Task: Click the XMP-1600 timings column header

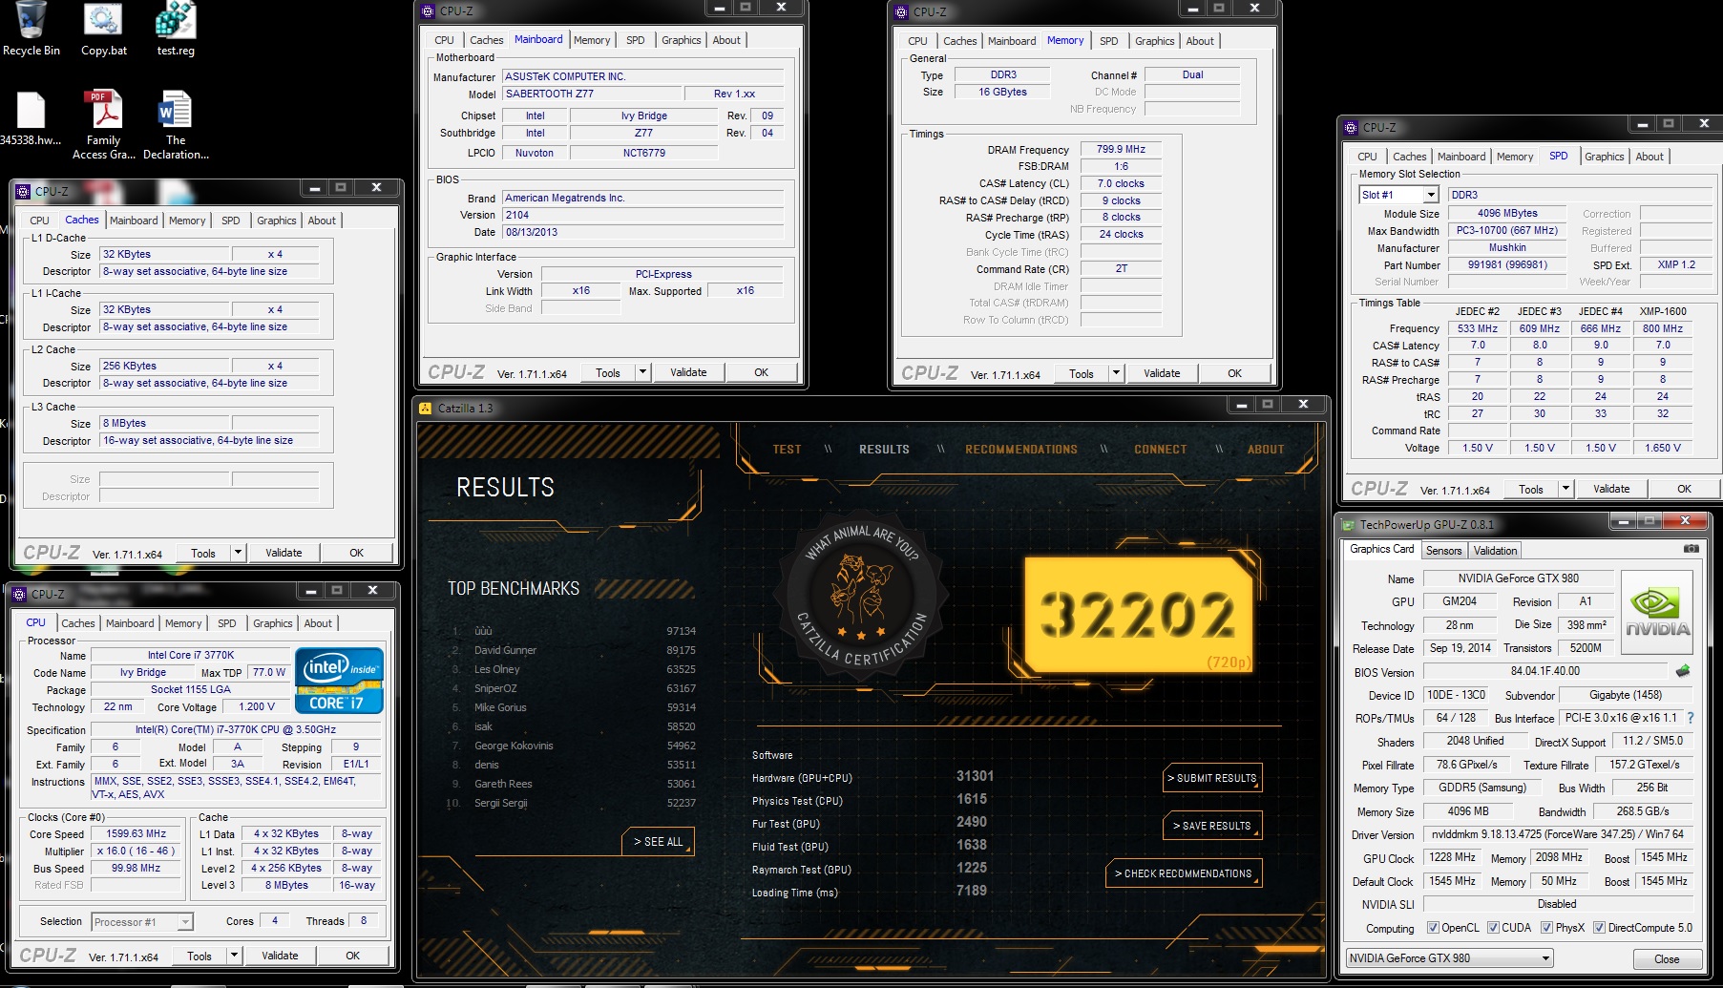Action: tap(1663, 311)
